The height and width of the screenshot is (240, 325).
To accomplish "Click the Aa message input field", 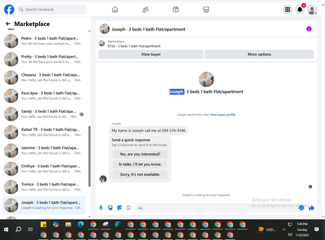I will pos(216,208).
